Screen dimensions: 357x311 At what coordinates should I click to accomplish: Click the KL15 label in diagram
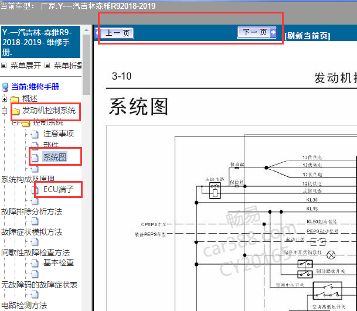312,209
